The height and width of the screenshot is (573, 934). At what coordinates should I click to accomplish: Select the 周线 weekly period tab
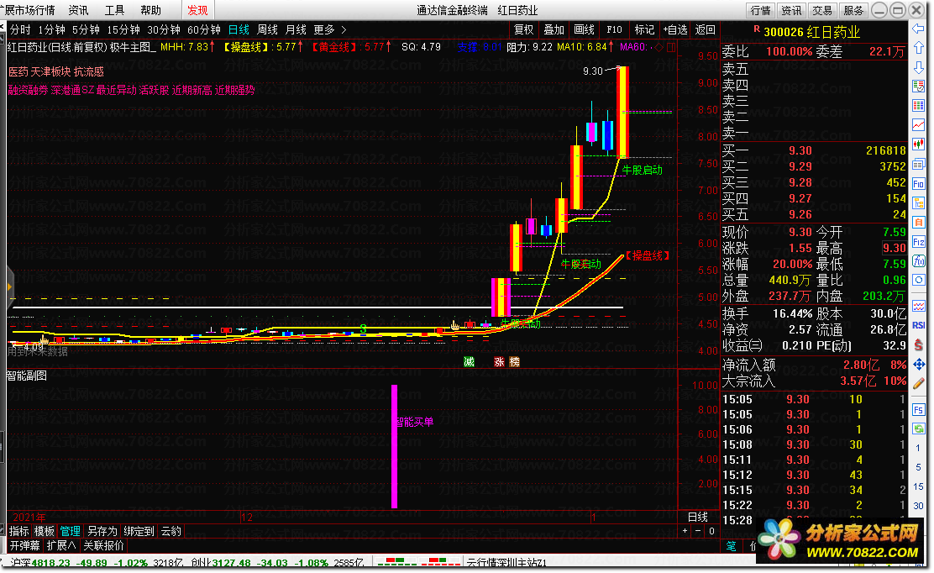point(267,29)
